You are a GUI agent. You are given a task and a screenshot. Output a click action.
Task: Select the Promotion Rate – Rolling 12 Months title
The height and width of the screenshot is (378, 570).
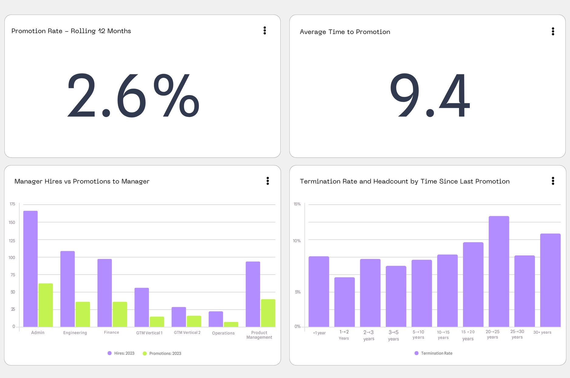(71, 31)
